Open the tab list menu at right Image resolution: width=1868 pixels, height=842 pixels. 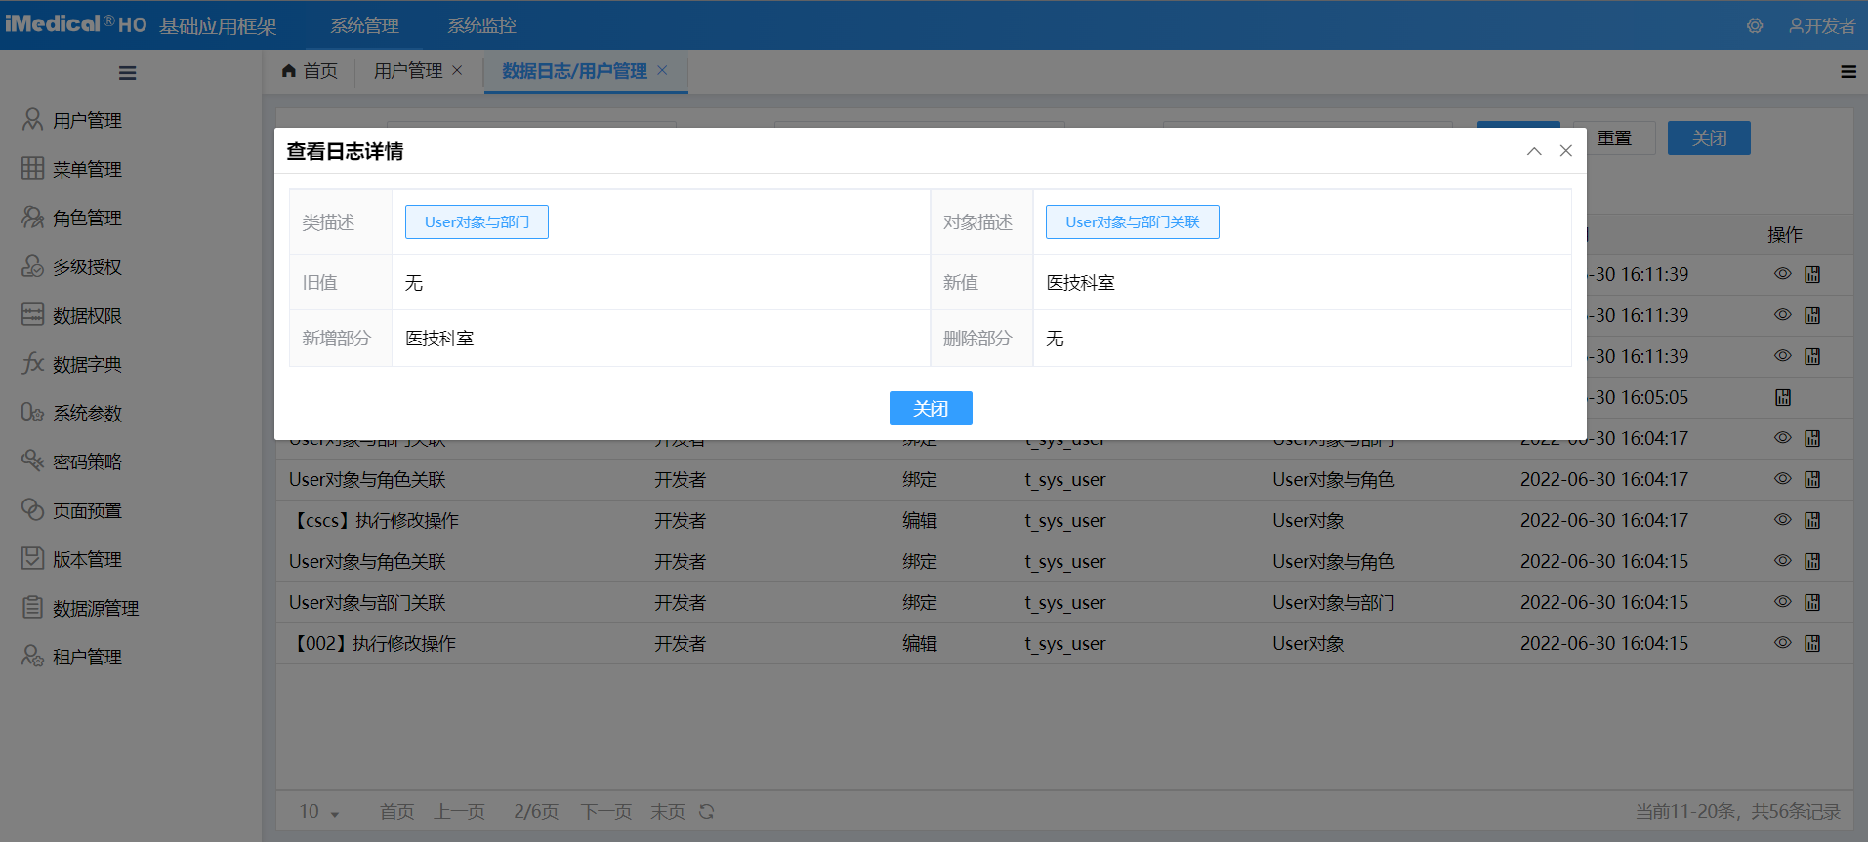(1847, 72)
